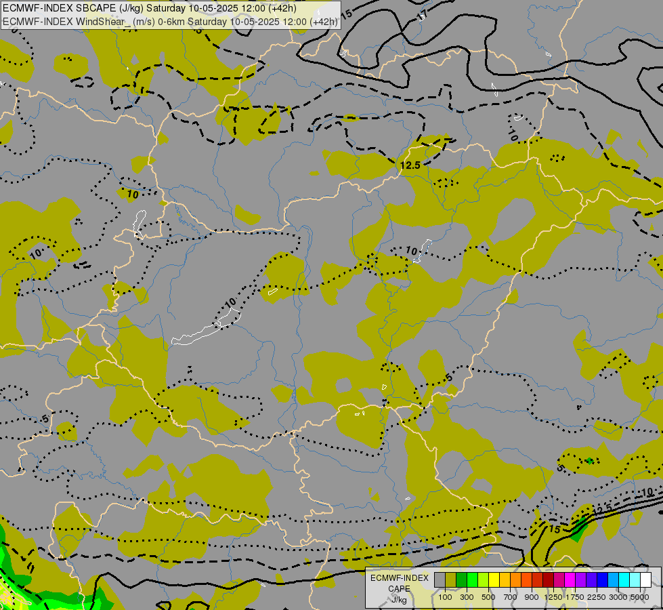Select the pure blue legend swatch
Image resolution: width=663 pixels, height=610 pixels.
pos(603,579)
